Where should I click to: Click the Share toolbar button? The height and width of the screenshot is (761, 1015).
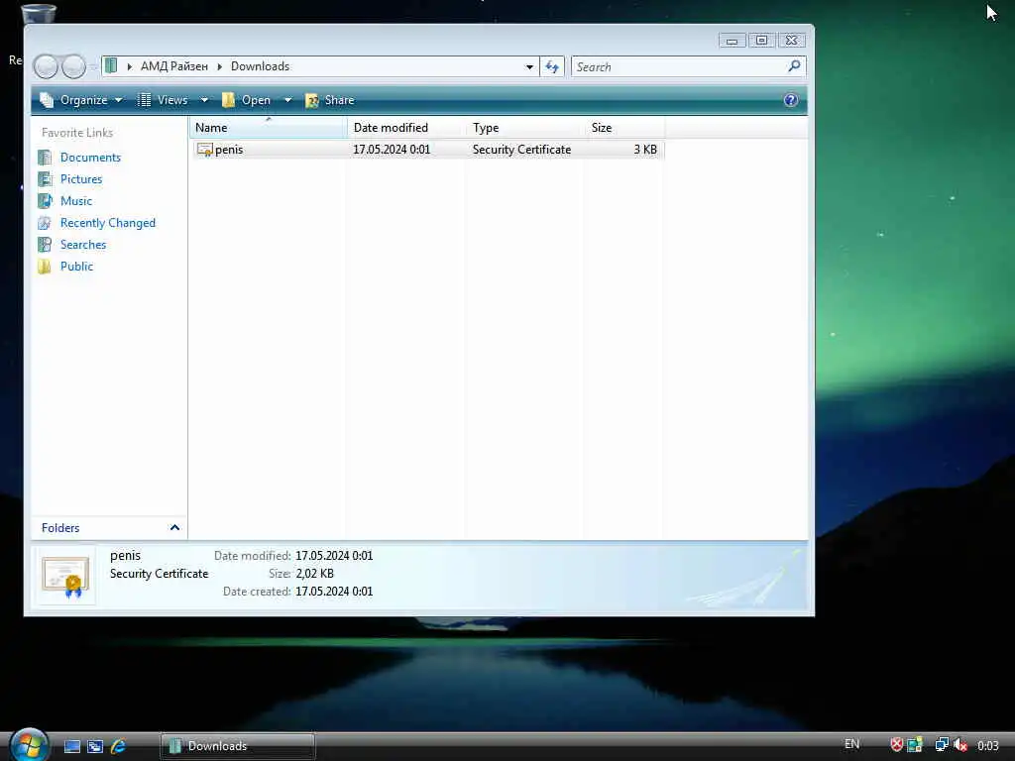[330, 100]
